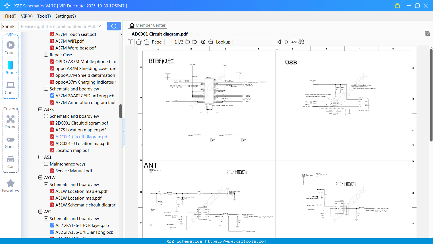Collapse Schematic and boardview under A52
Image resolution: width=433 pixels, height=244 pixels.
point(46,218)
